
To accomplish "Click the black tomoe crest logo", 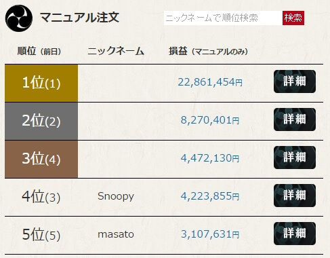I will click(x=19, y=18).
